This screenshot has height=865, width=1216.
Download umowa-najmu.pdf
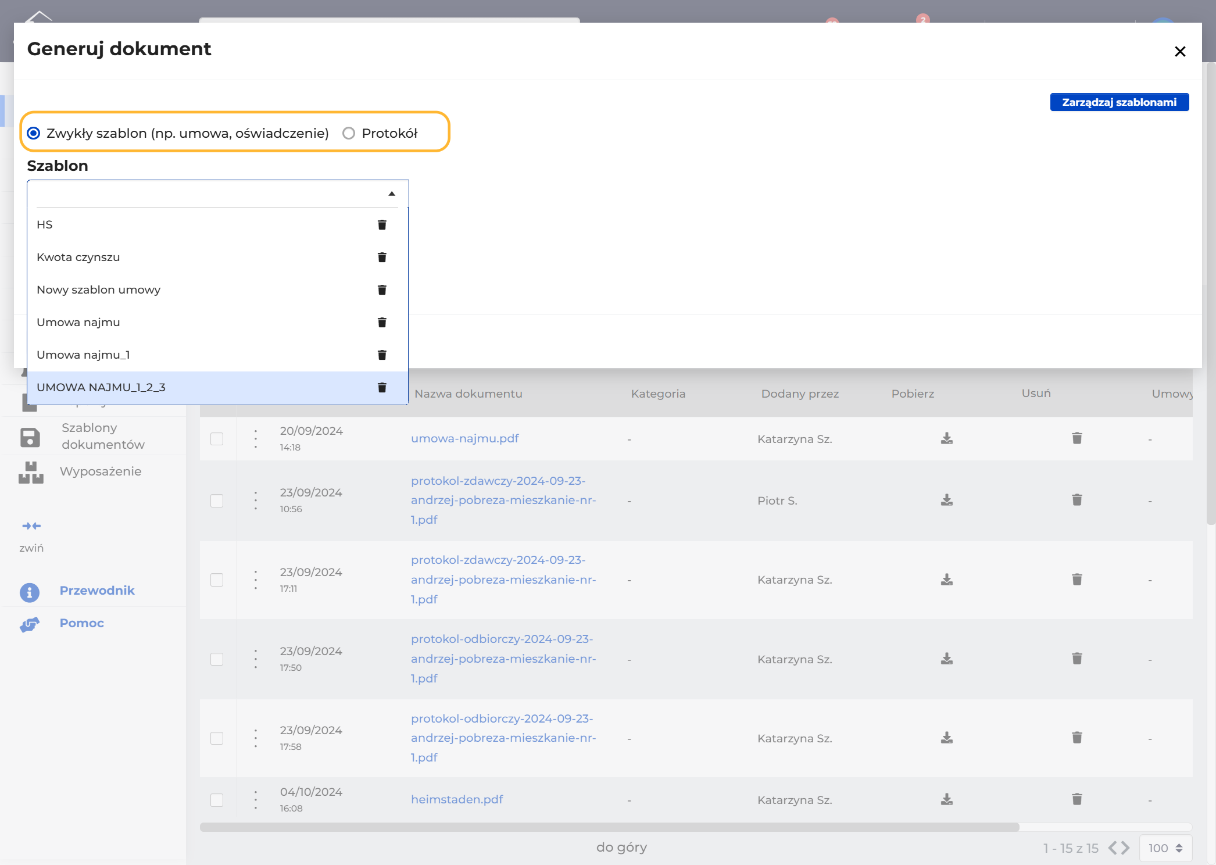coord(947,438)
